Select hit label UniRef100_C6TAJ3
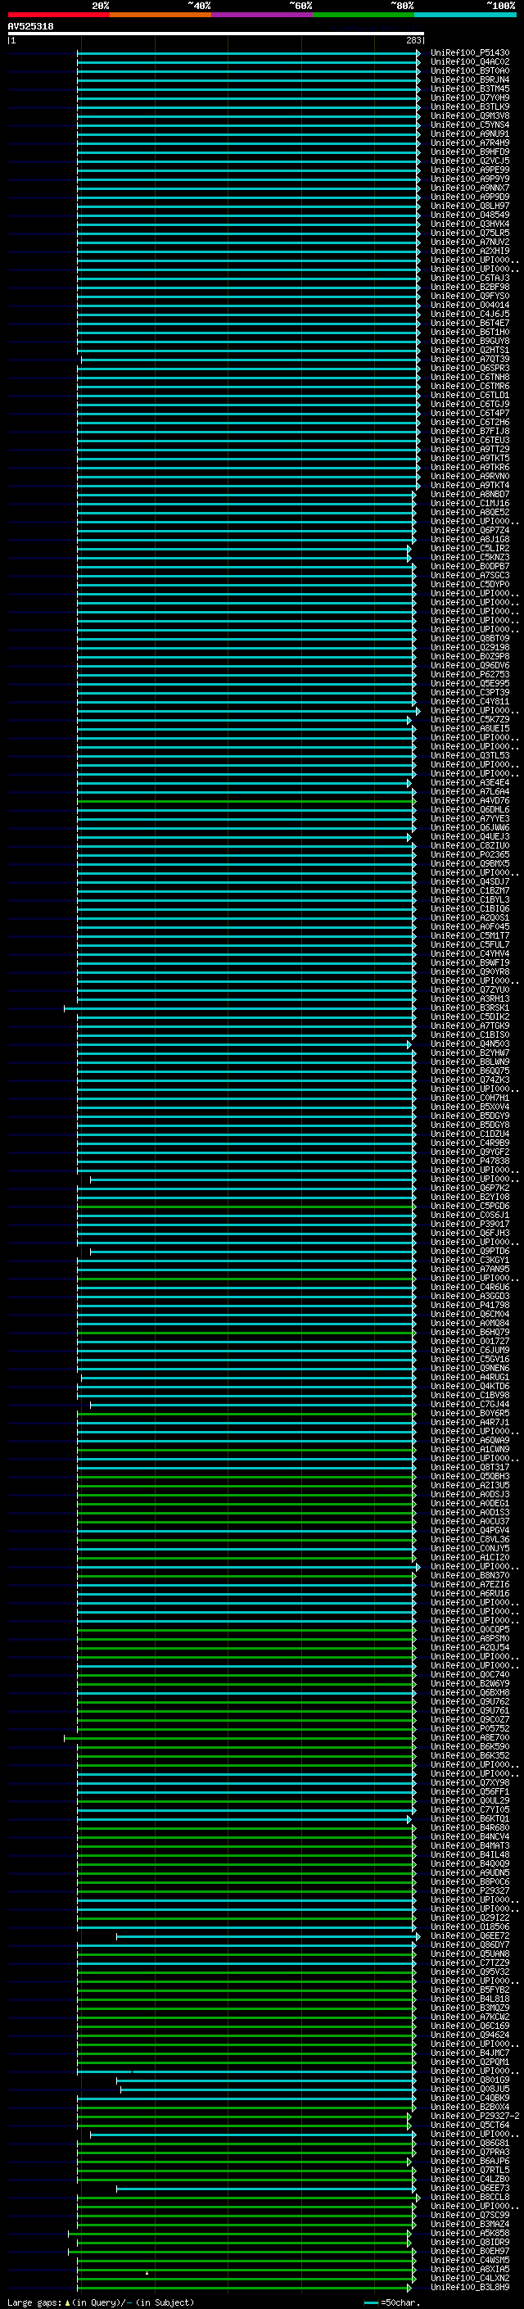This screenshot has width=524, height=2309. point(469,278)
